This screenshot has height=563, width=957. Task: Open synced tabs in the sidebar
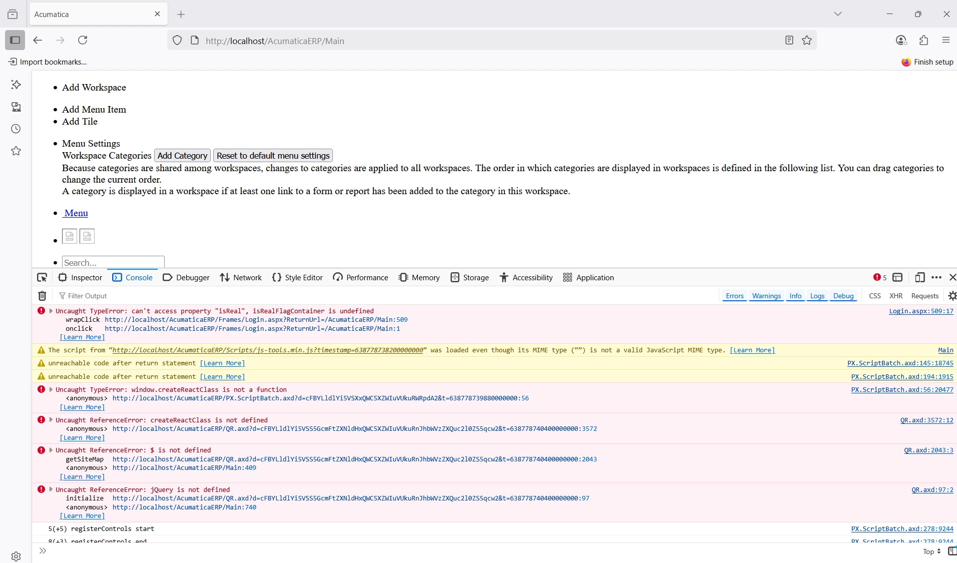(16, 107)
